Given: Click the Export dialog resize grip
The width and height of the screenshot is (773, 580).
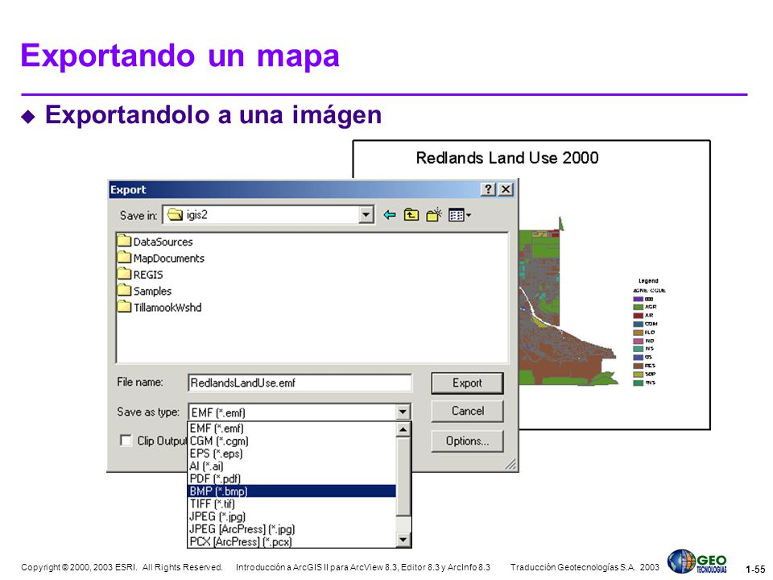Looking at the screenshot, I should point(511,464).
